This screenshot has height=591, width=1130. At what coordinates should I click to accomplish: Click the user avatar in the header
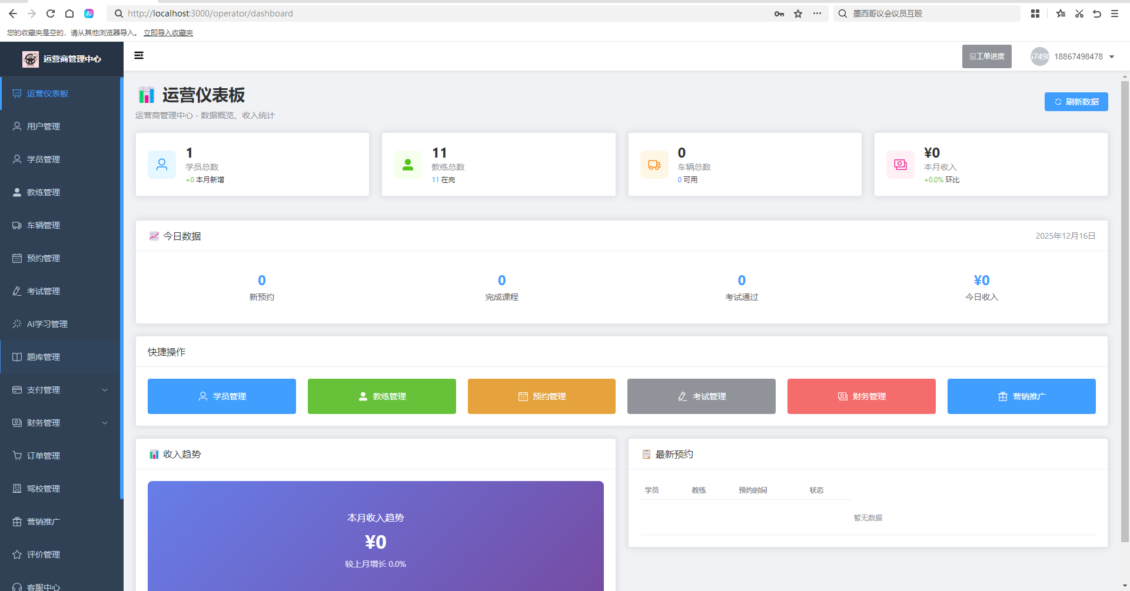tap(1039, 56)
